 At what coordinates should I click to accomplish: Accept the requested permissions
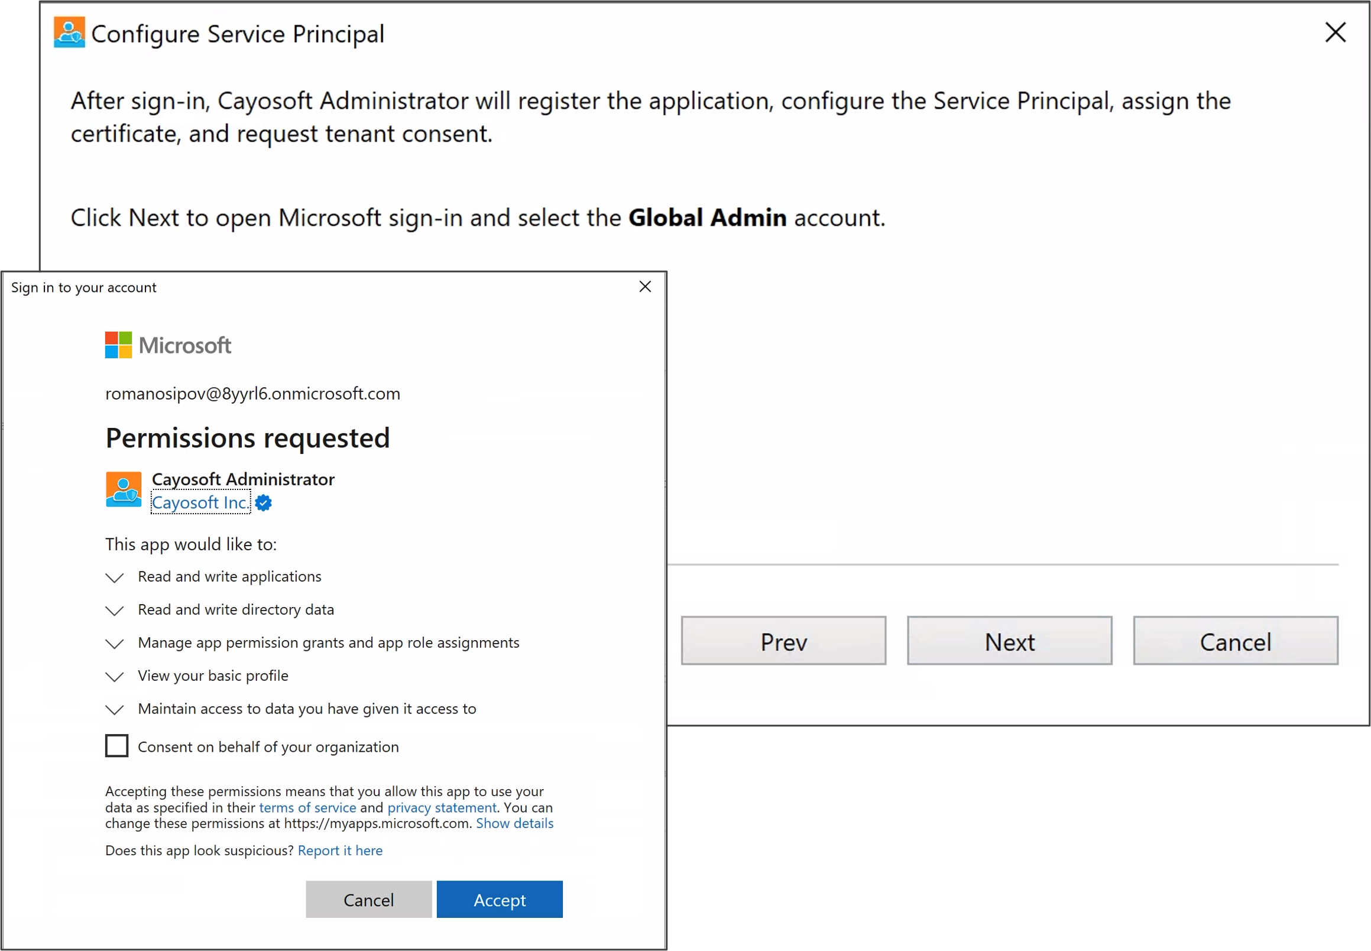500,899
